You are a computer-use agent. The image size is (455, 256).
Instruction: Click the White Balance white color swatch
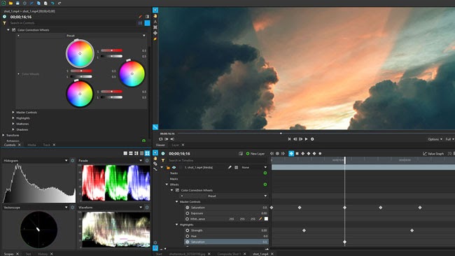(x=266, y=219)
